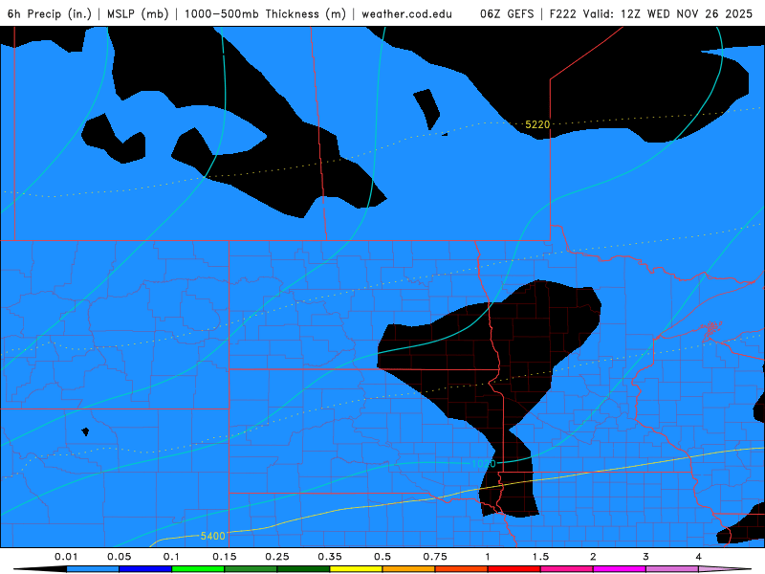The image size is (765, 574).
Task: Select the light orange 0.5–0.75 legend swatch
Action: pyautogui.click(x=409, y=569)
